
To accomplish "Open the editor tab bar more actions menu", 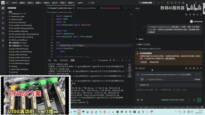I will [x=130, y=8].
